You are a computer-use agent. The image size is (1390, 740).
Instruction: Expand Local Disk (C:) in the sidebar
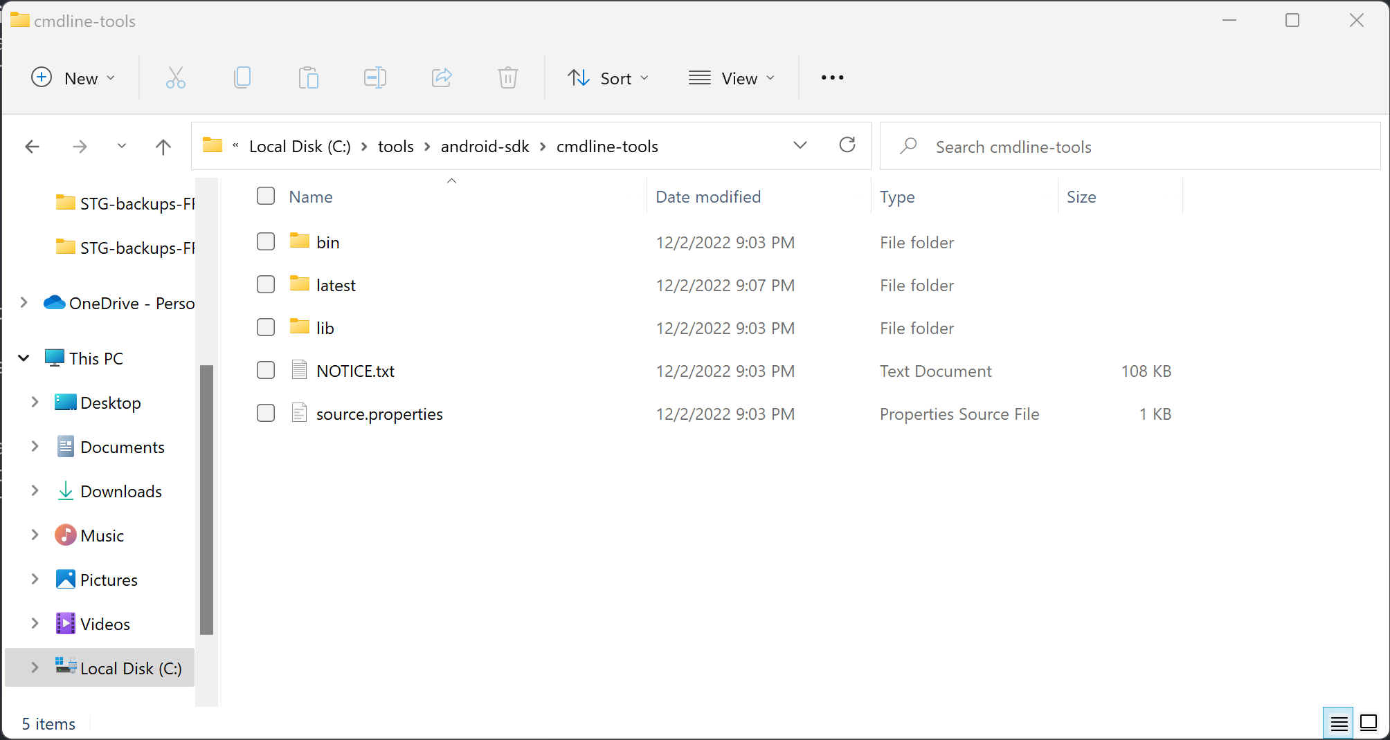[x=34, y=667]
